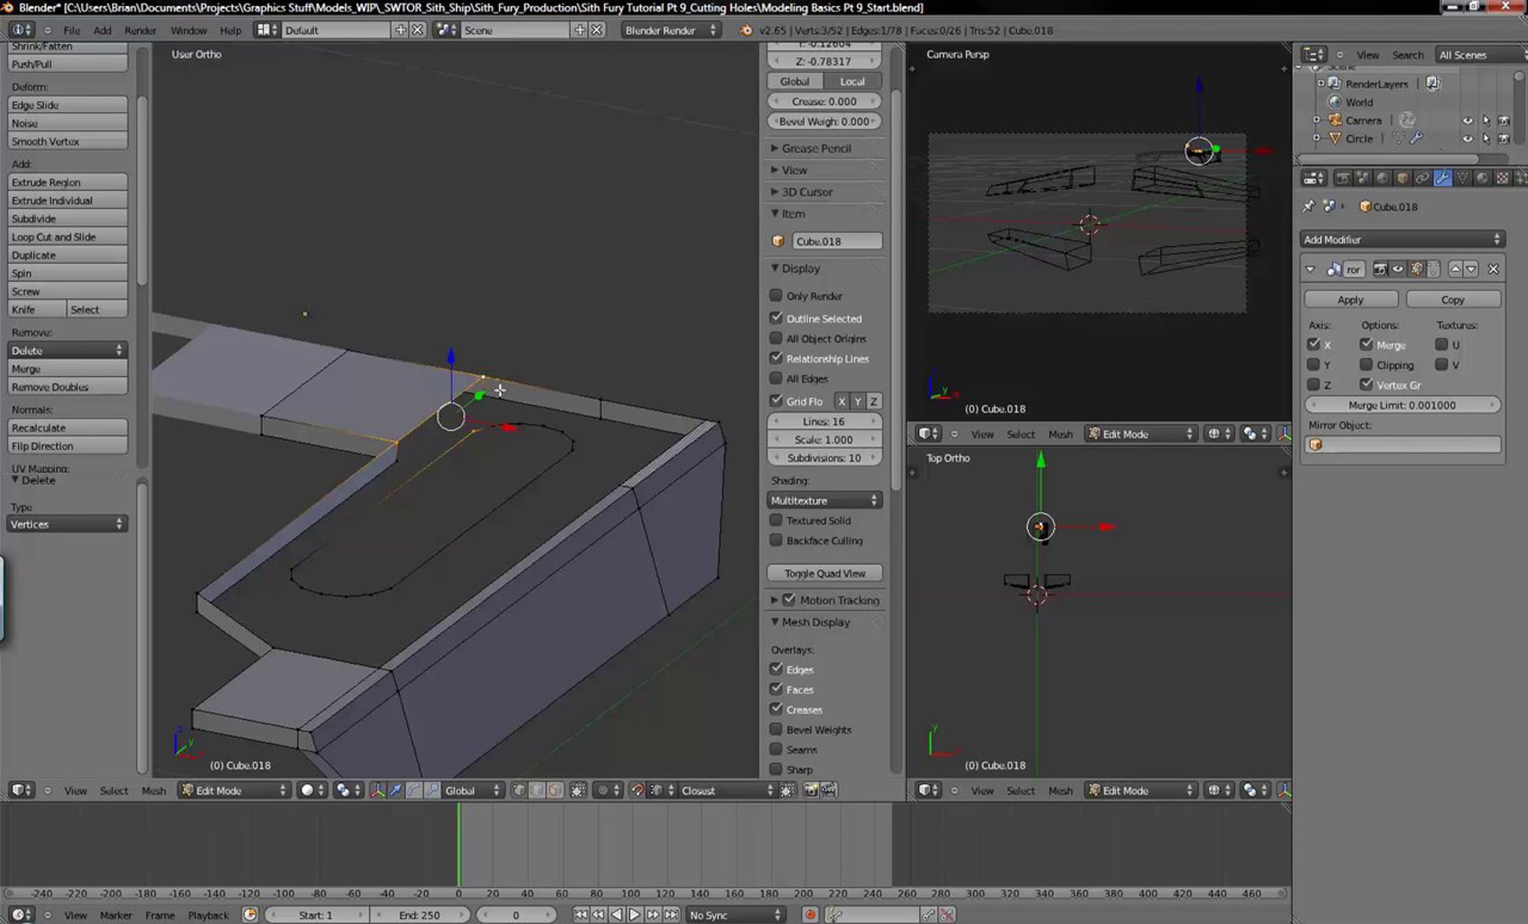This screenshot has height=924, width=1528.
Task: Enable the Clipping option in Mirror modifier
Action: click(x=1366, y=365)
